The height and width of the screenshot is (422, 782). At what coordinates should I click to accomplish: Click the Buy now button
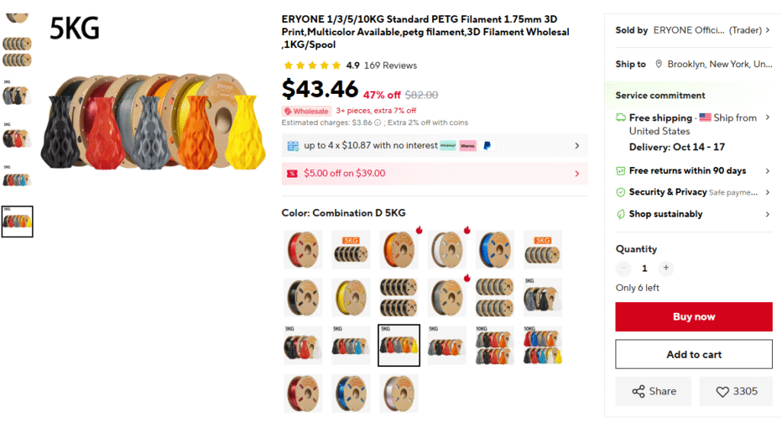693,317
